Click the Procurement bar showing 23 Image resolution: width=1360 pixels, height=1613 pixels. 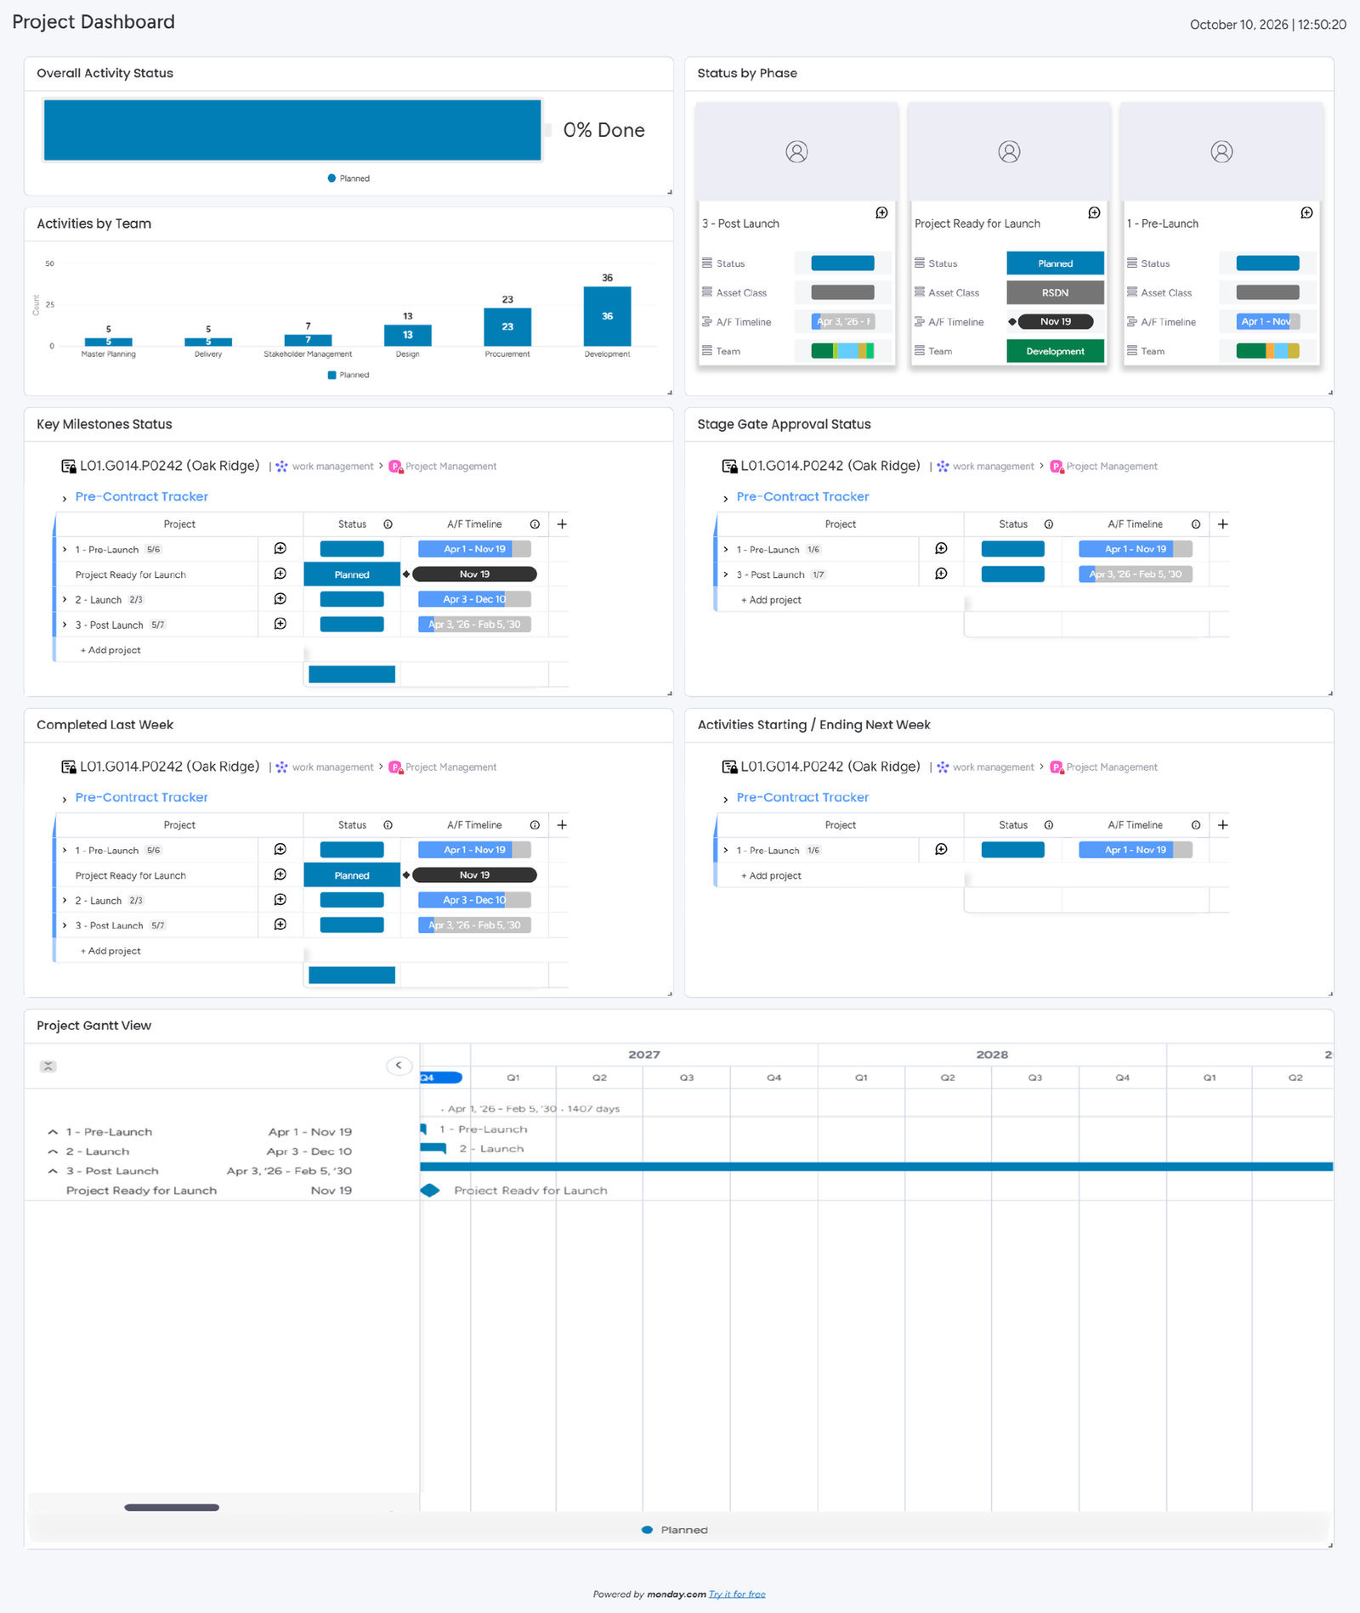coord(507,326)
